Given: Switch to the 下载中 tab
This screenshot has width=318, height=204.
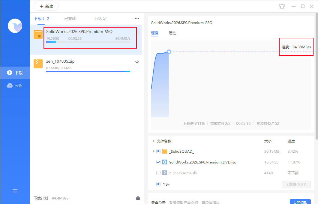Looking at the screenshot, I should click(x=41, y=19).
